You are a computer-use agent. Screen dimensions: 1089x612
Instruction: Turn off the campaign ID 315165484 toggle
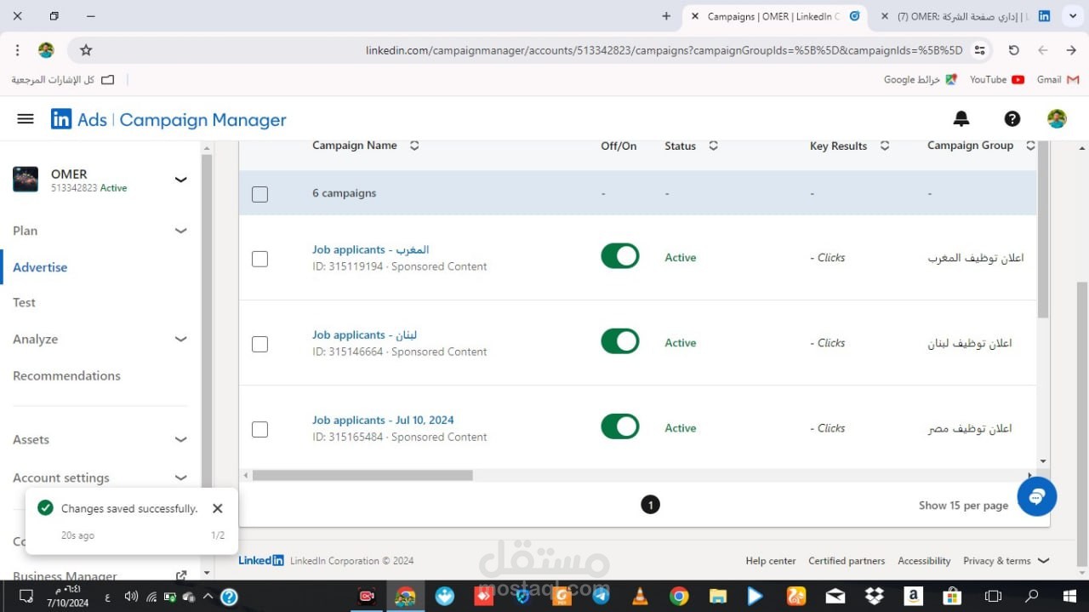tap(620, 426)
